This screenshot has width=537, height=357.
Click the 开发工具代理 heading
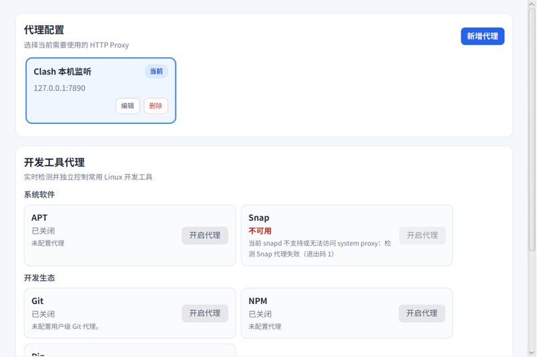[54, 162]
